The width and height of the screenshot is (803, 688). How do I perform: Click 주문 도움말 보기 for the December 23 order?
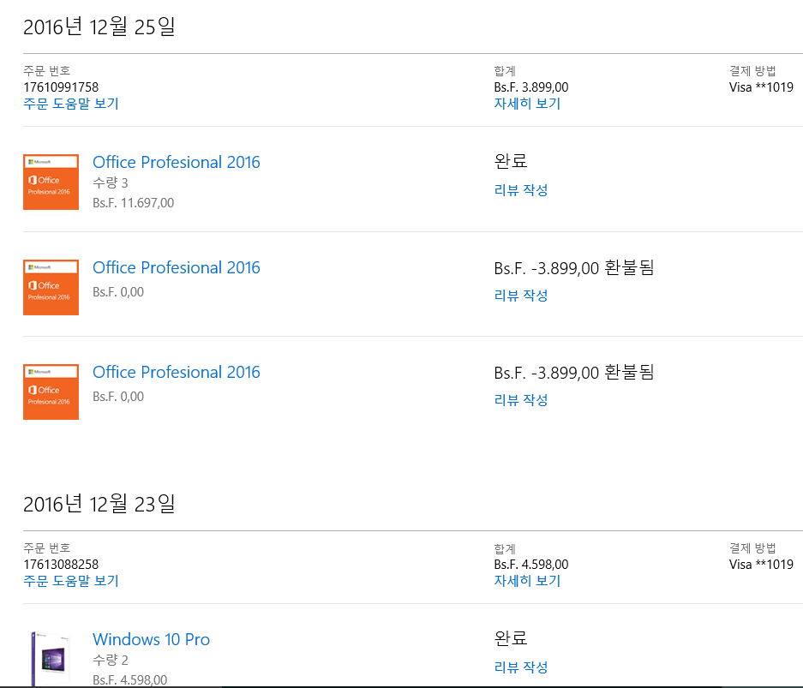tap(71, 581)
